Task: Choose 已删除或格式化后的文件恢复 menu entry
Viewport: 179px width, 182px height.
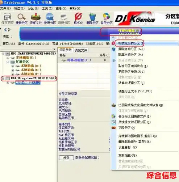Action: click(141, 105)
